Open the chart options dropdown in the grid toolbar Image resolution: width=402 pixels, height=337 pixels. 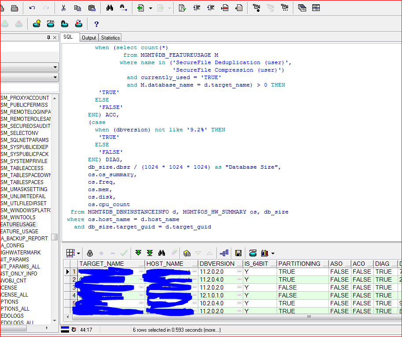coord(272,253)
